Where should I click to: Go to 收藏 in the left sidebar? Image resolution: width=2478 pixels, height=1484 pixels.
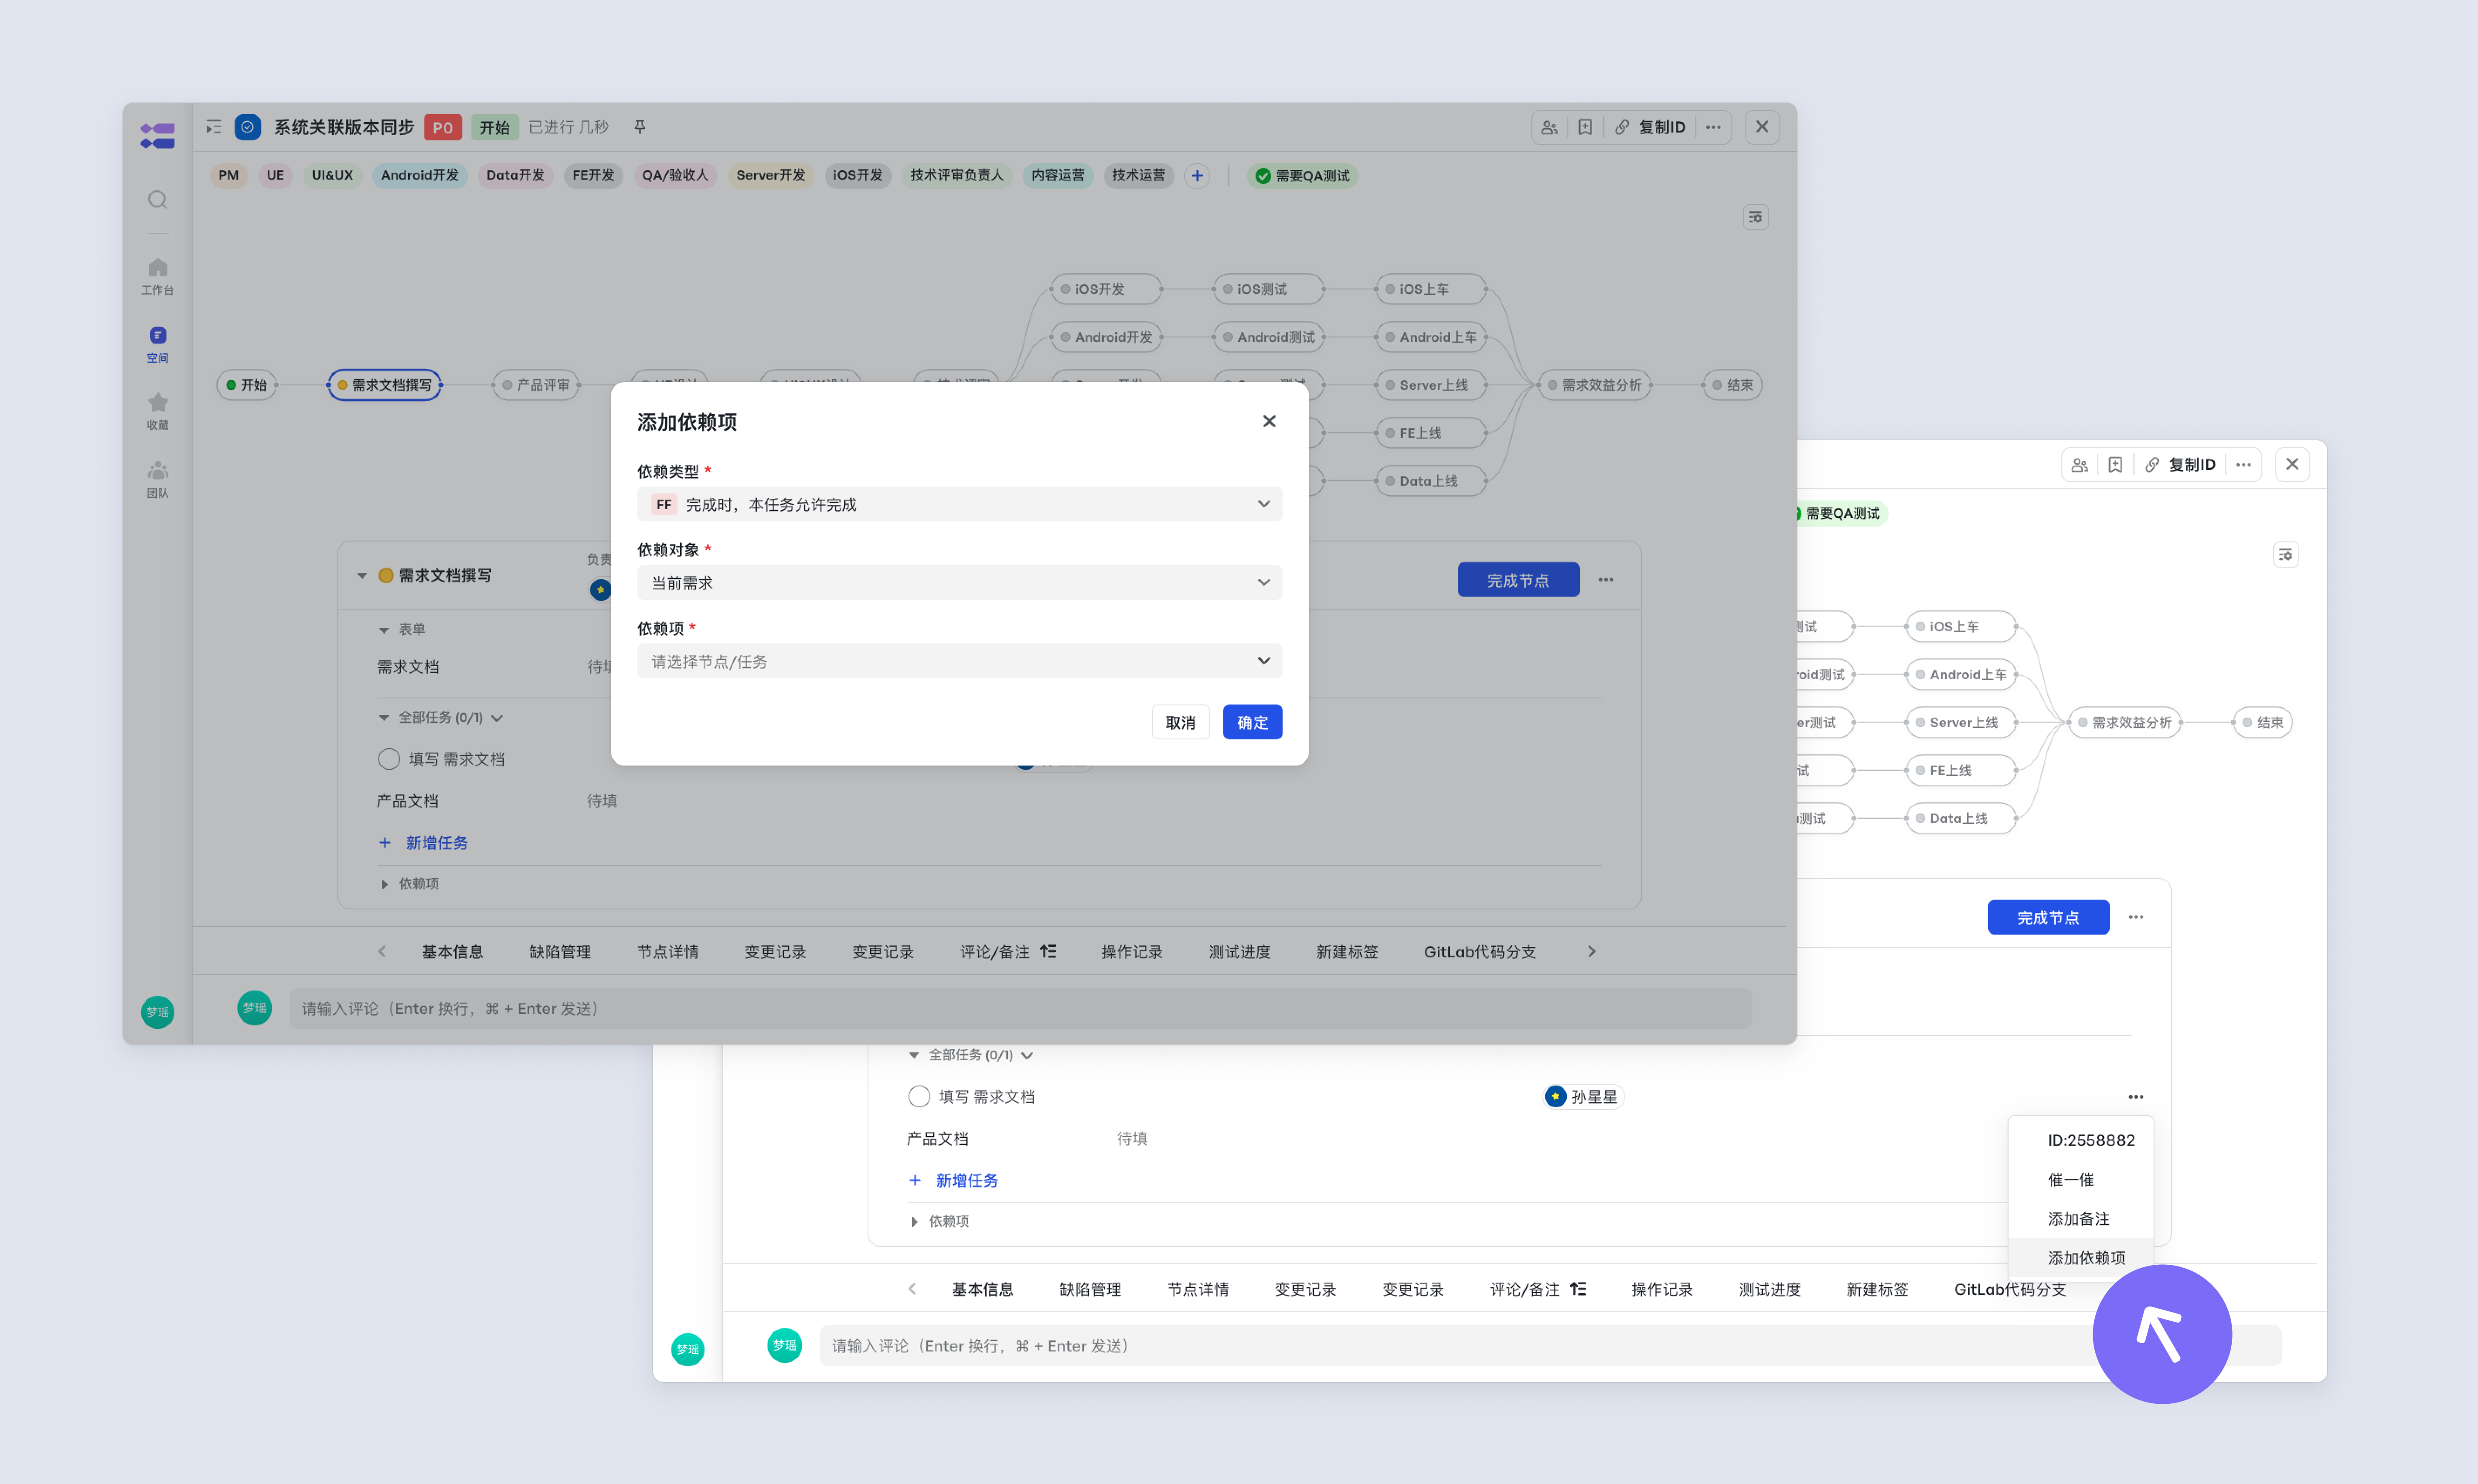[157, 411]
